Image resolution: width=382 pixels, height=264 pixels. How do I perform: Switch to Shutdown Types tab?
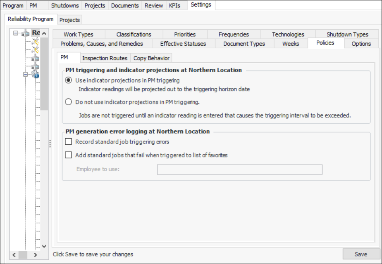[348, 34]
